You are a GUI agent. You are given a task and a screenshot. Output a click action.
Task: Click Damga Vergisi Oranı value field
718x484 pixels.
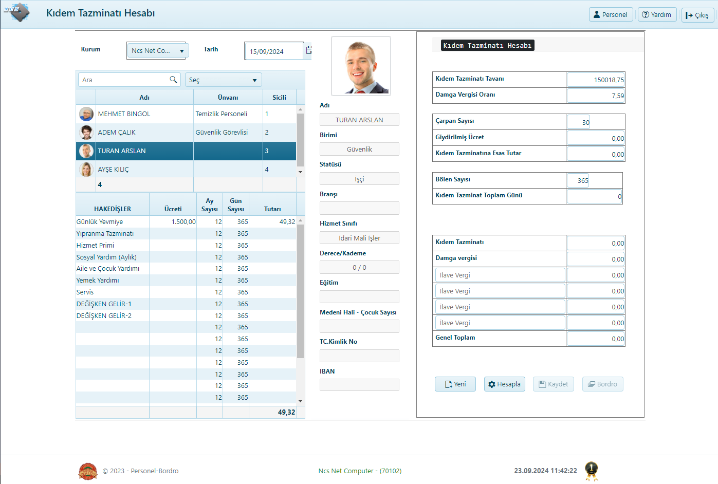596,96
